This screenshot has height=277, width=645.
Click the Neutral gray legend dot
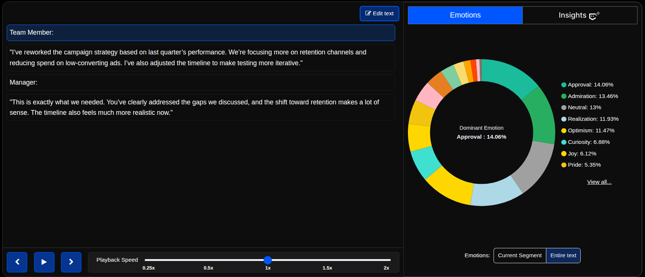point(563,108)
